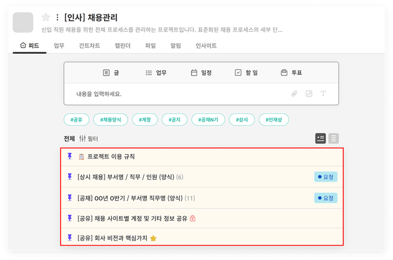Filter posts by #채용양식 hashtag

coord(111,119)
